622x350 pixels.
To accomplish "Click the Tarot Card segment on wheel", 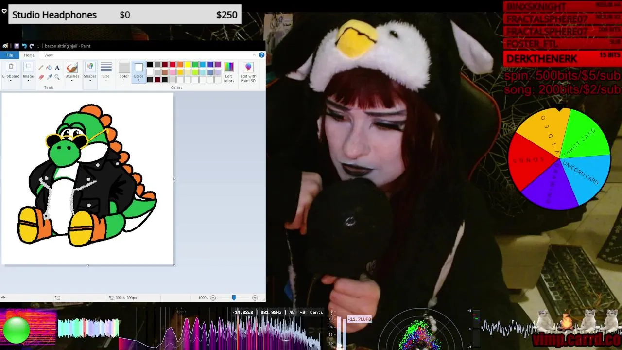I will (x=586, y=136).
